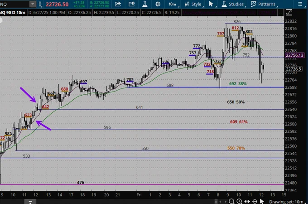Open the Patterns menu
Screen dimensions: 308x204
coord(264,4)
